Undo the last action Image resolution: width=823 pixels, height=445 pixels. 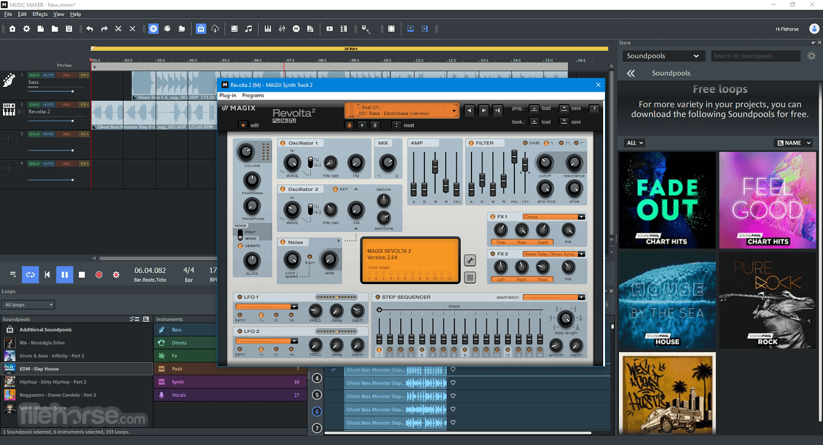tap(90, 29)
